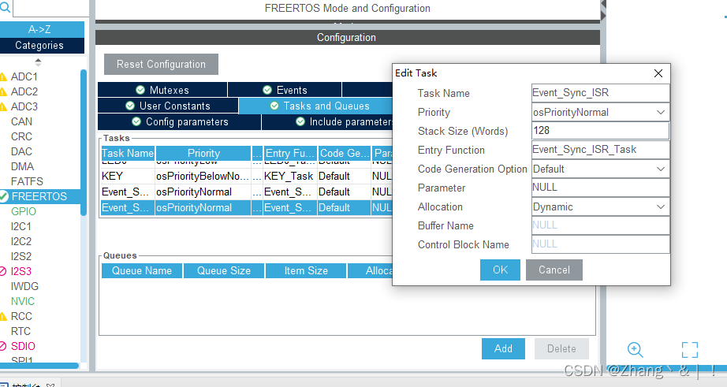727x387 pixels.
Task: Open the Priority dropdown
Action: [x=600, y=112]
